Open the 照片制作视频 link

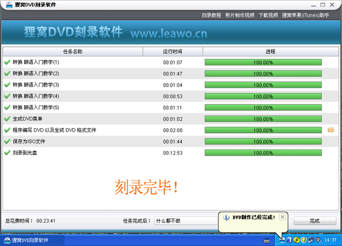(240, 15)
